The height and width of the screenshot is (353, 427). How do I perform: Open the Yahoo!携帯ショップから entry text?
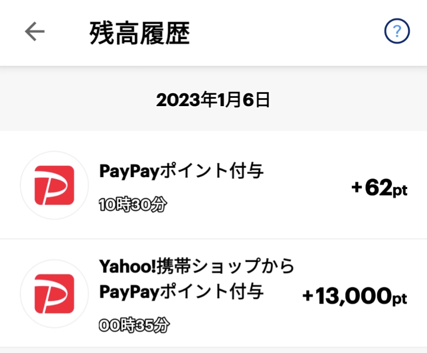(x=197, y=267)
